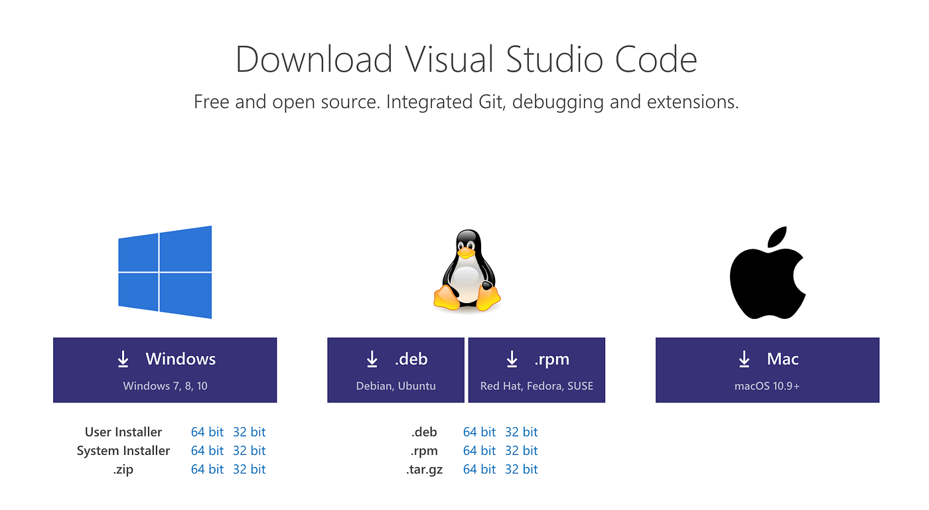Download the 64 bit .rpm package
Viewport: 929px width, 510px height.
(x=480, y=450)
